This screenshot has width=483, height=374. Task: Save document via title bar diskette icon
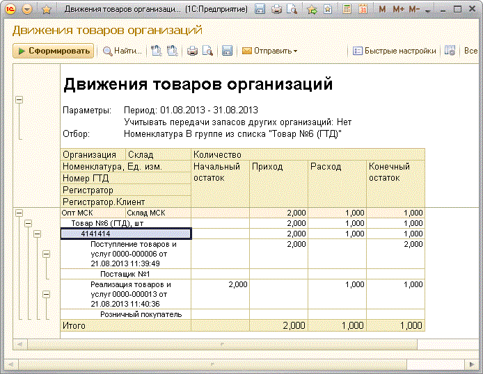260,9
